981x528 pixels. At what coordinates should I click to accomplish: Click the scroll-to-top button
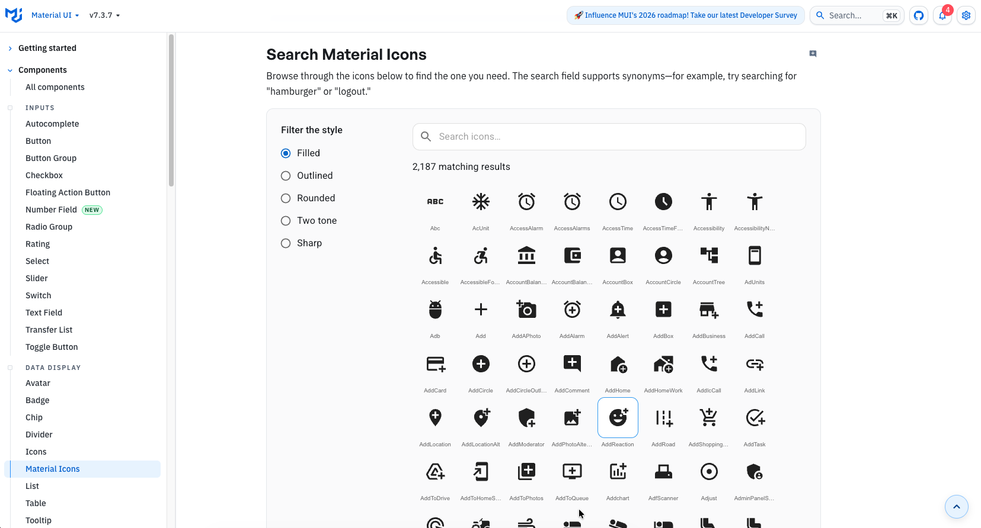click(957, 507)
